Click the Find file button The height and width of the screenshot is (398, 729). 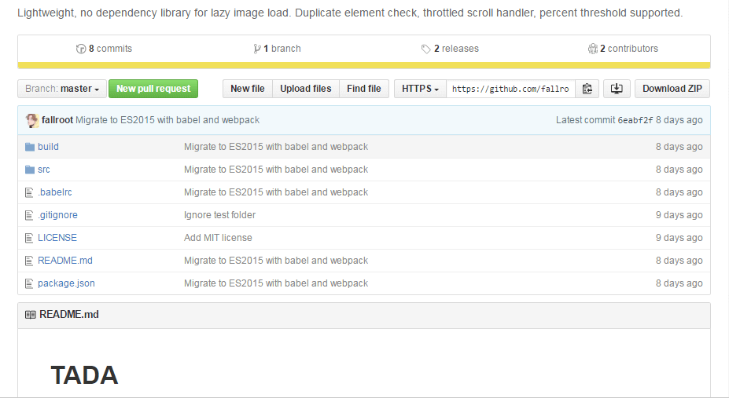point(364,89)
